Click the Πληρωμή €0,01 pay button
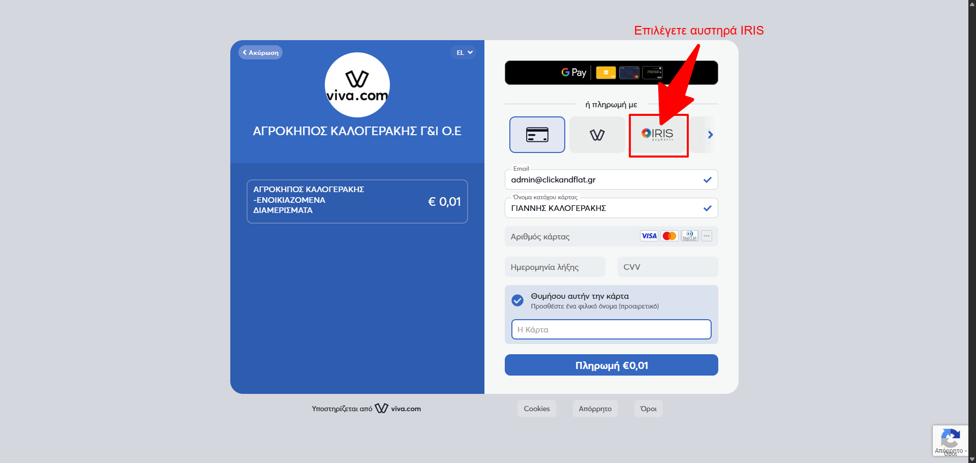 click(x=611, y=365)
